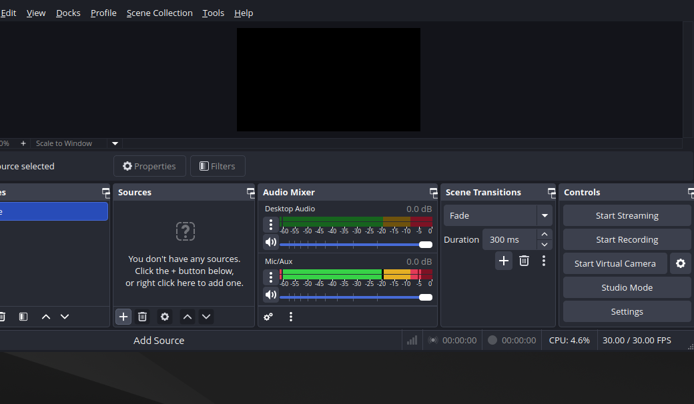Add a scene transition with plus icon
Image resolution: width=694 pixels, height=404 pixels.
coord(504,261)
